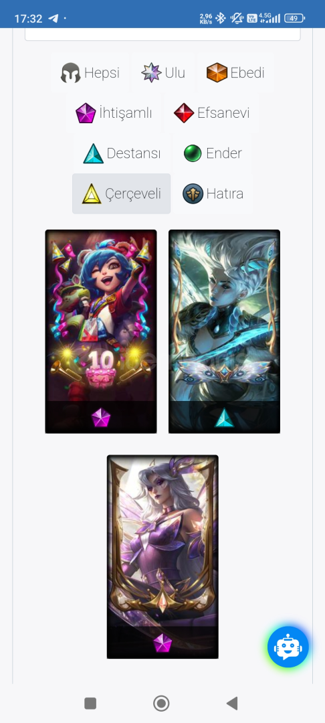Open recent apps square button
Viewport: 325px width, 723px height.
[x=90, y=703]
